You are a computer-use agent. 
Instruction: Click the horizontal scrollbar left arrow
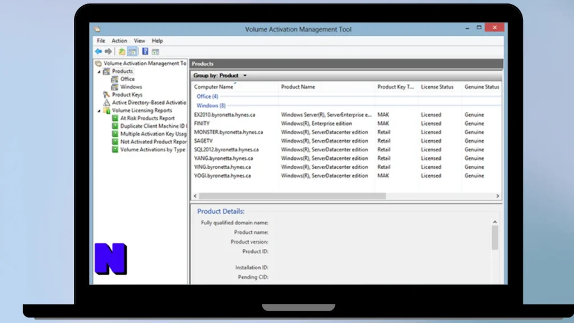pyautogui.click(x=195, y=196)
